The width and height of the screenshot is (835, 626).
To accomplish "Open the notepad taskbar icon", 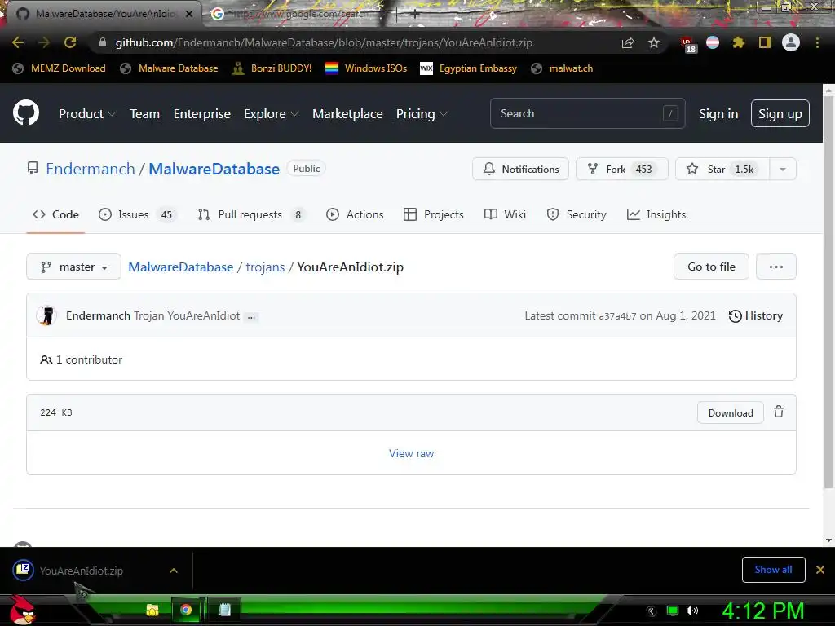I will pyautogui.click(x=225, y=610).
